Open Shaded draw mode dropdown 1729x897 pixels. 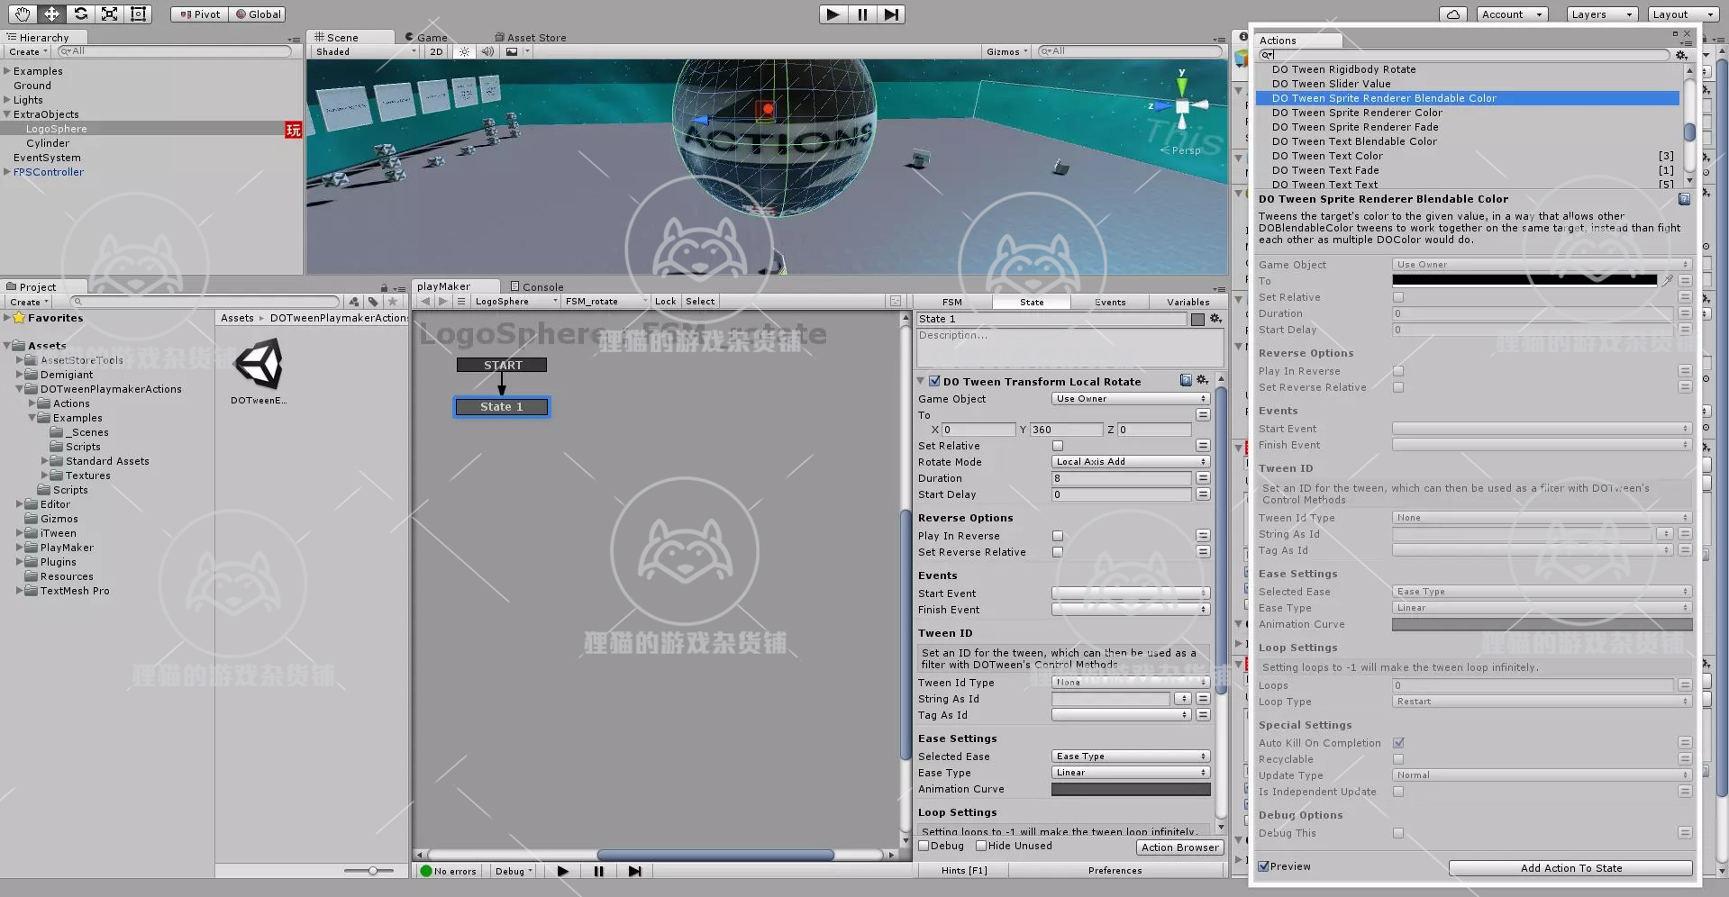[367, 51]
